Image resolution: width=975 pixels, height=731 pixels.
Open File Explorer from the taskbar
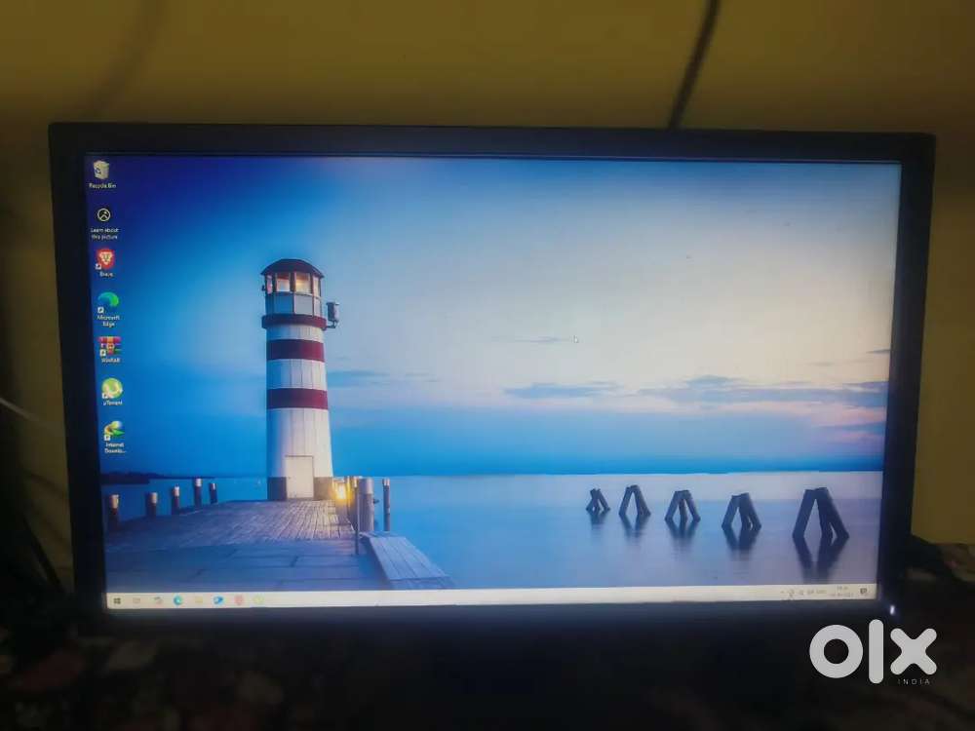click(198, 600)
